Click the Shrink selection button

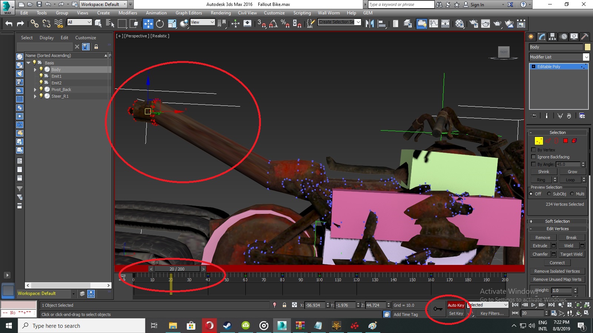pos(544,172)
